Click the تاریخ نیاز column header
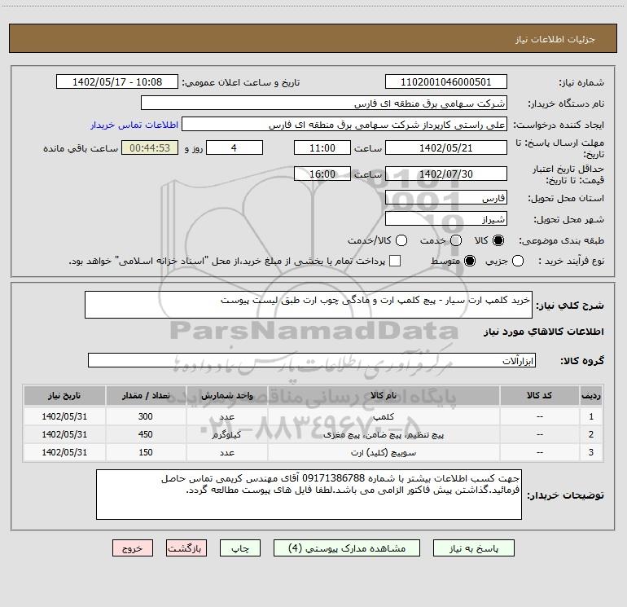The height and width of the screenshot is (607, 627). click(x=64, y=395)
